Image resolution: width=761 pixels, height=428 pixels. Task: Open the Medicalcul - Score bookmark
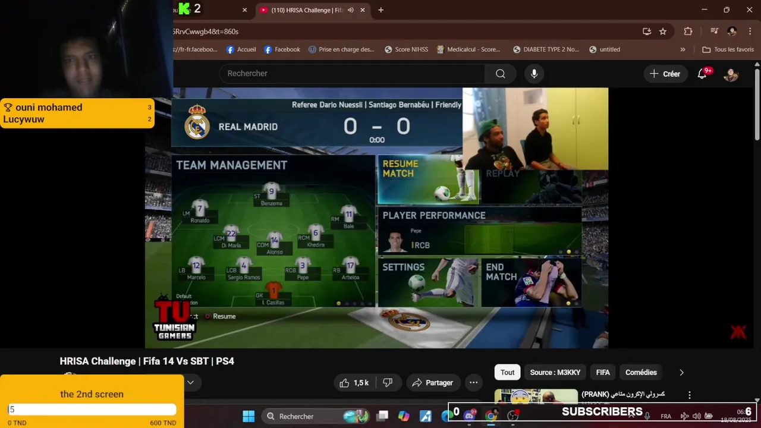tap(468, 50)
